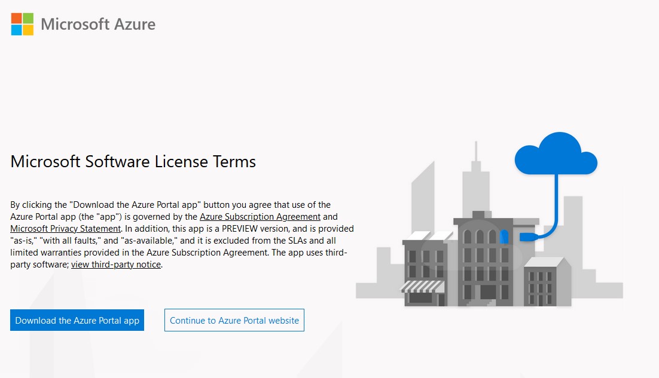This screenshot has height=378, width=659.
Task: Click the Microsoft Software License Terms heading
Action: pyautogui.click(x=133, y=161)
